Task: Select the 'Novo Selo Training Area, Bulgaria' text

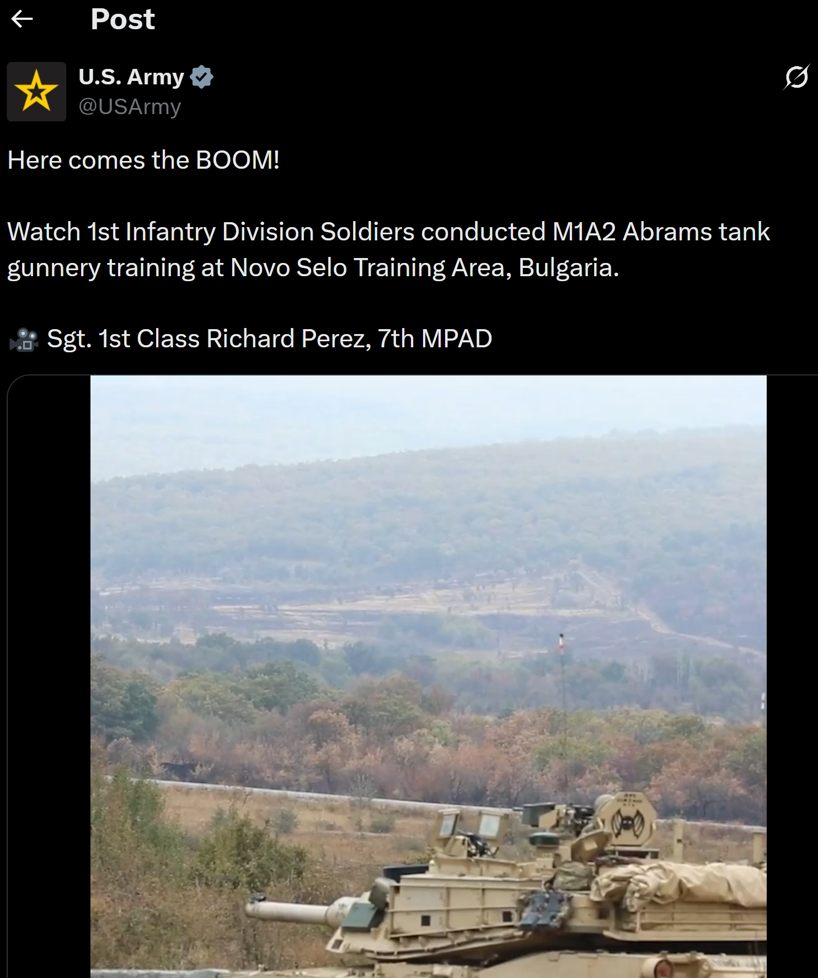Action: [x=425, y=268]
